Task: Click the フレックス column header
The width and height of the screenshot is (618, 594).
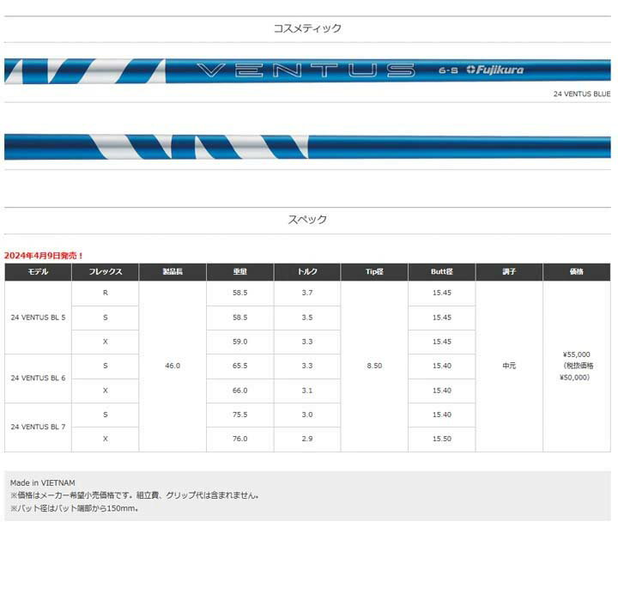Action: [105, 272]
